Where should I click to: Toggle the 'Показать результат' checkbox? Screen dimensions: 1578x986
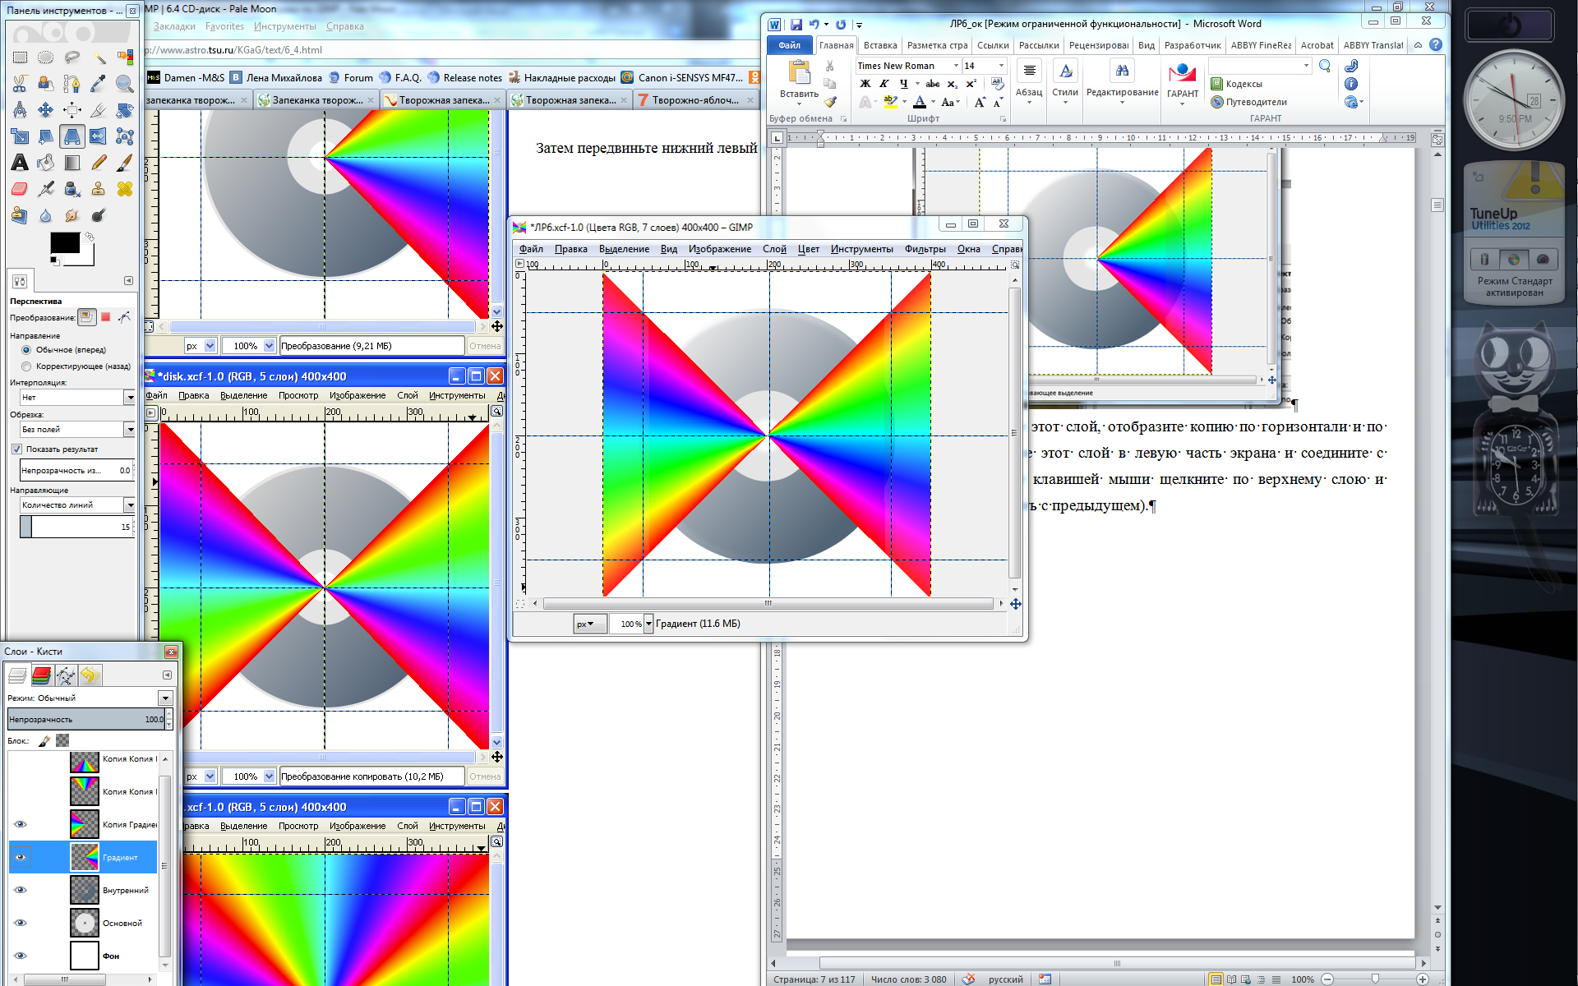point(16,449)
